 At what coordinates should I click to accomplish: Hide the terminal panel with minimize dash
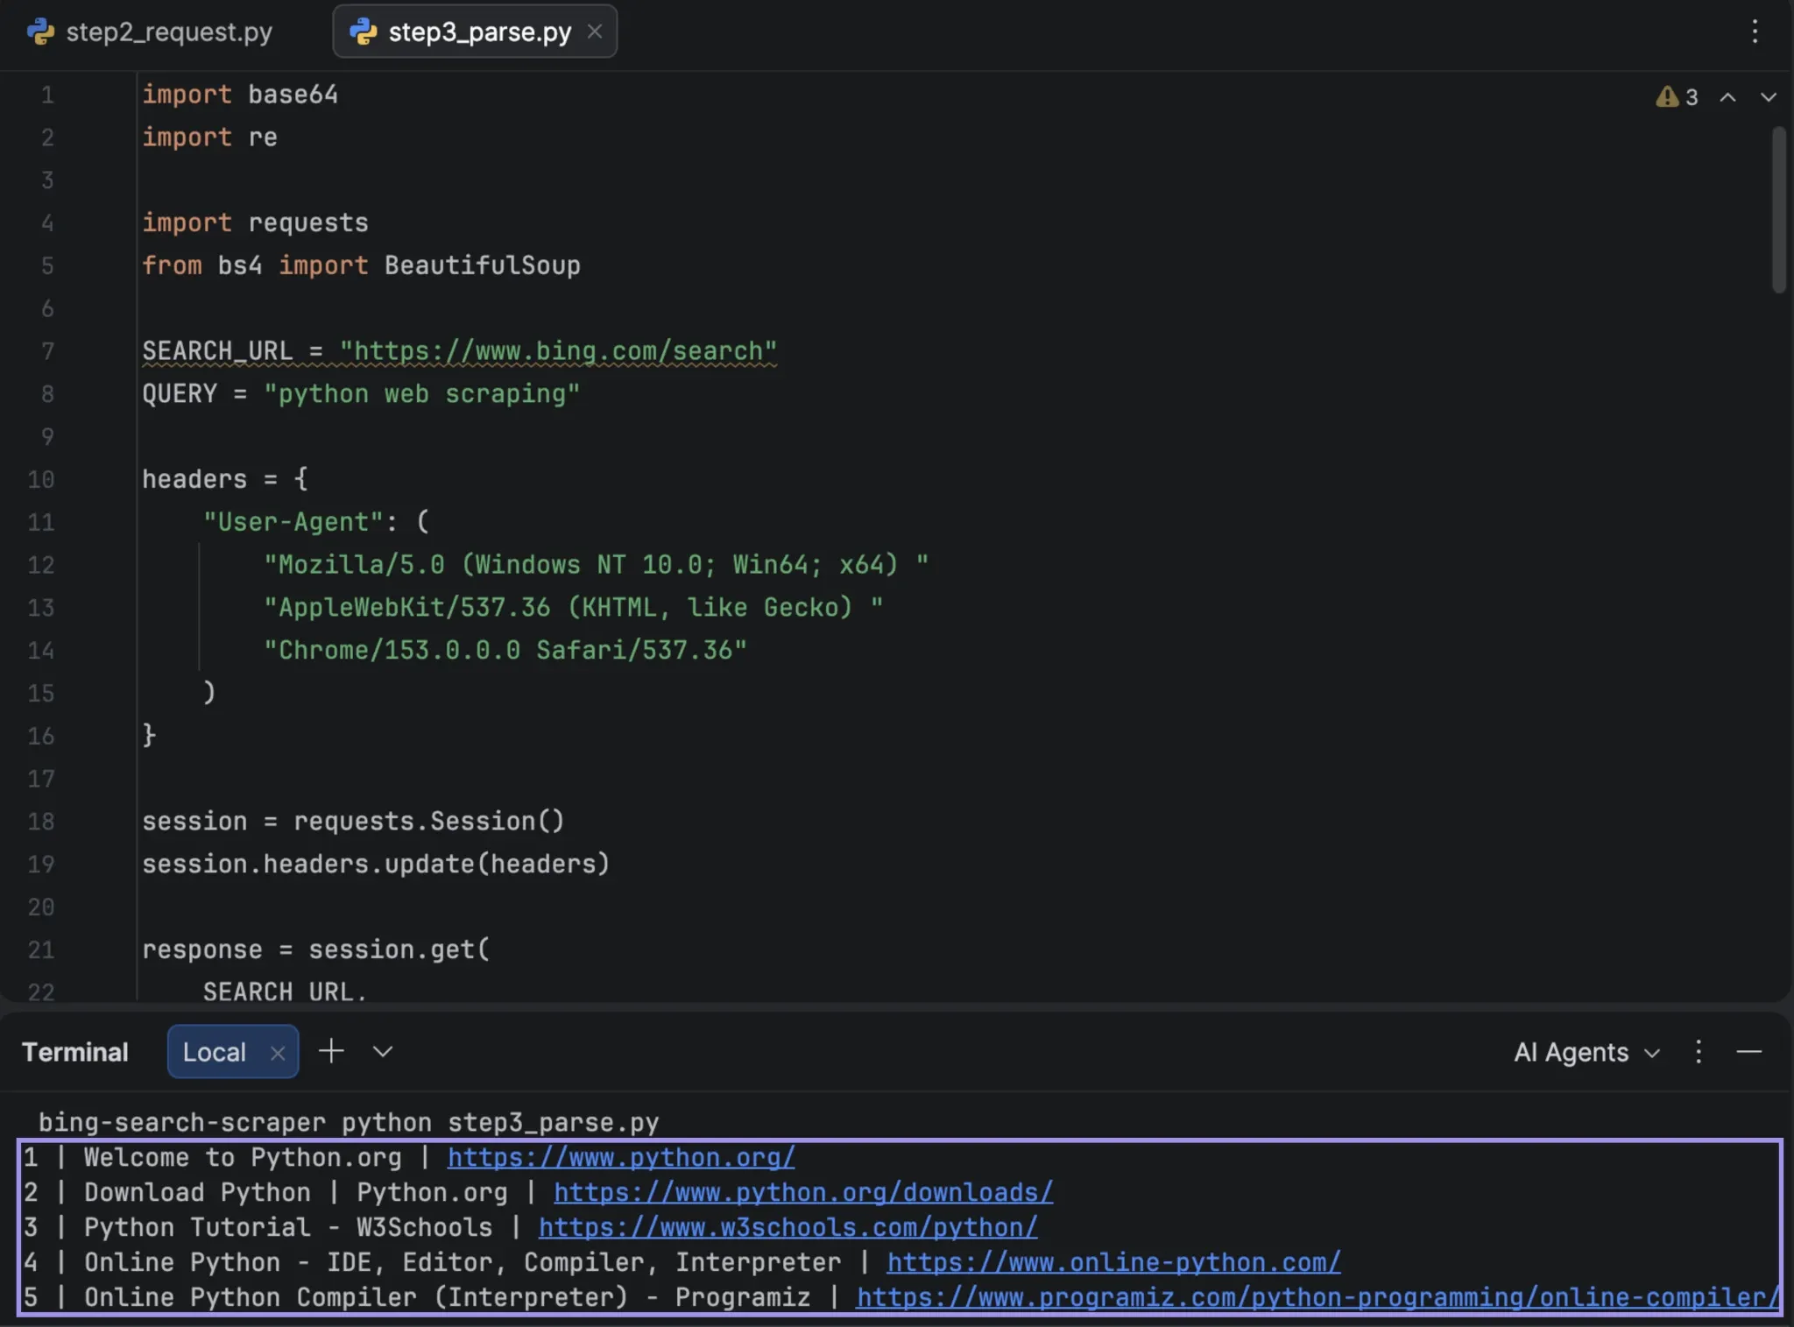1748,1051
